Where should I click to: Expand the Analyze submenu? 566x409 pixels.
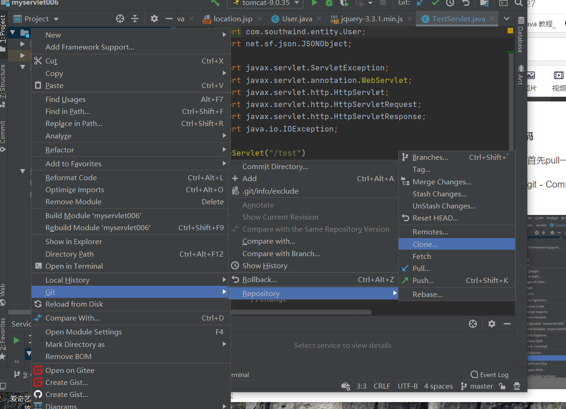pos(130,136)
